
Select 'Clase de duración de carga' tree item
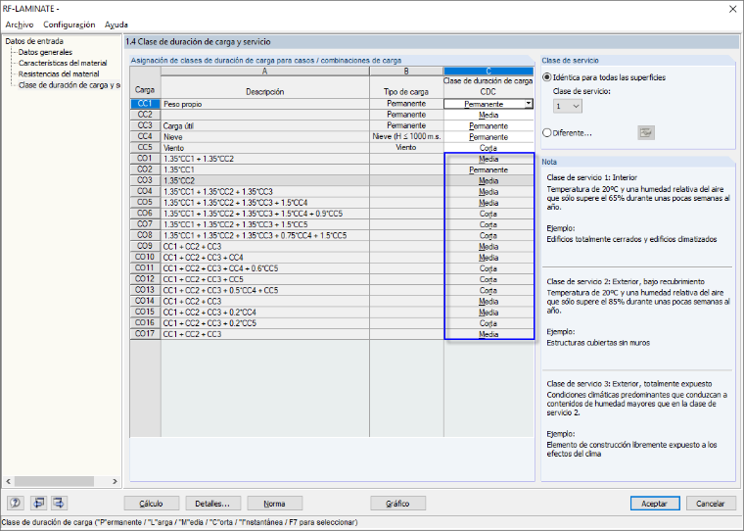tap(69, 85)
